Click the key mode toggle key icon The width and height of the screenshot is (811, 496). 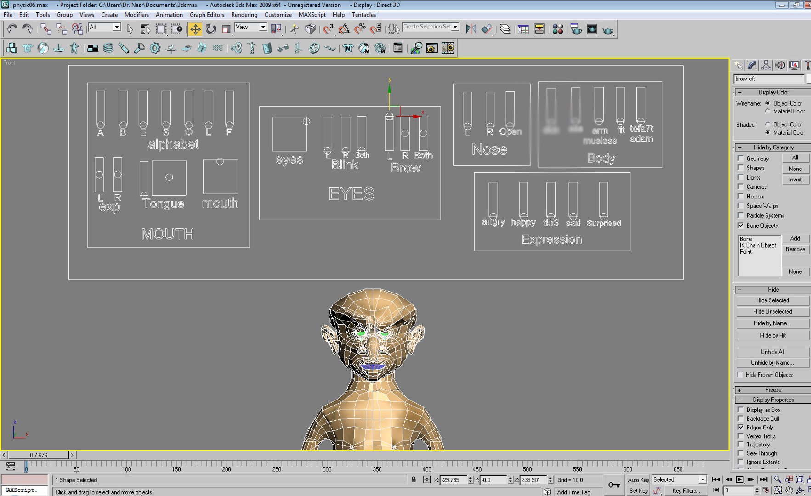[614, 485]
